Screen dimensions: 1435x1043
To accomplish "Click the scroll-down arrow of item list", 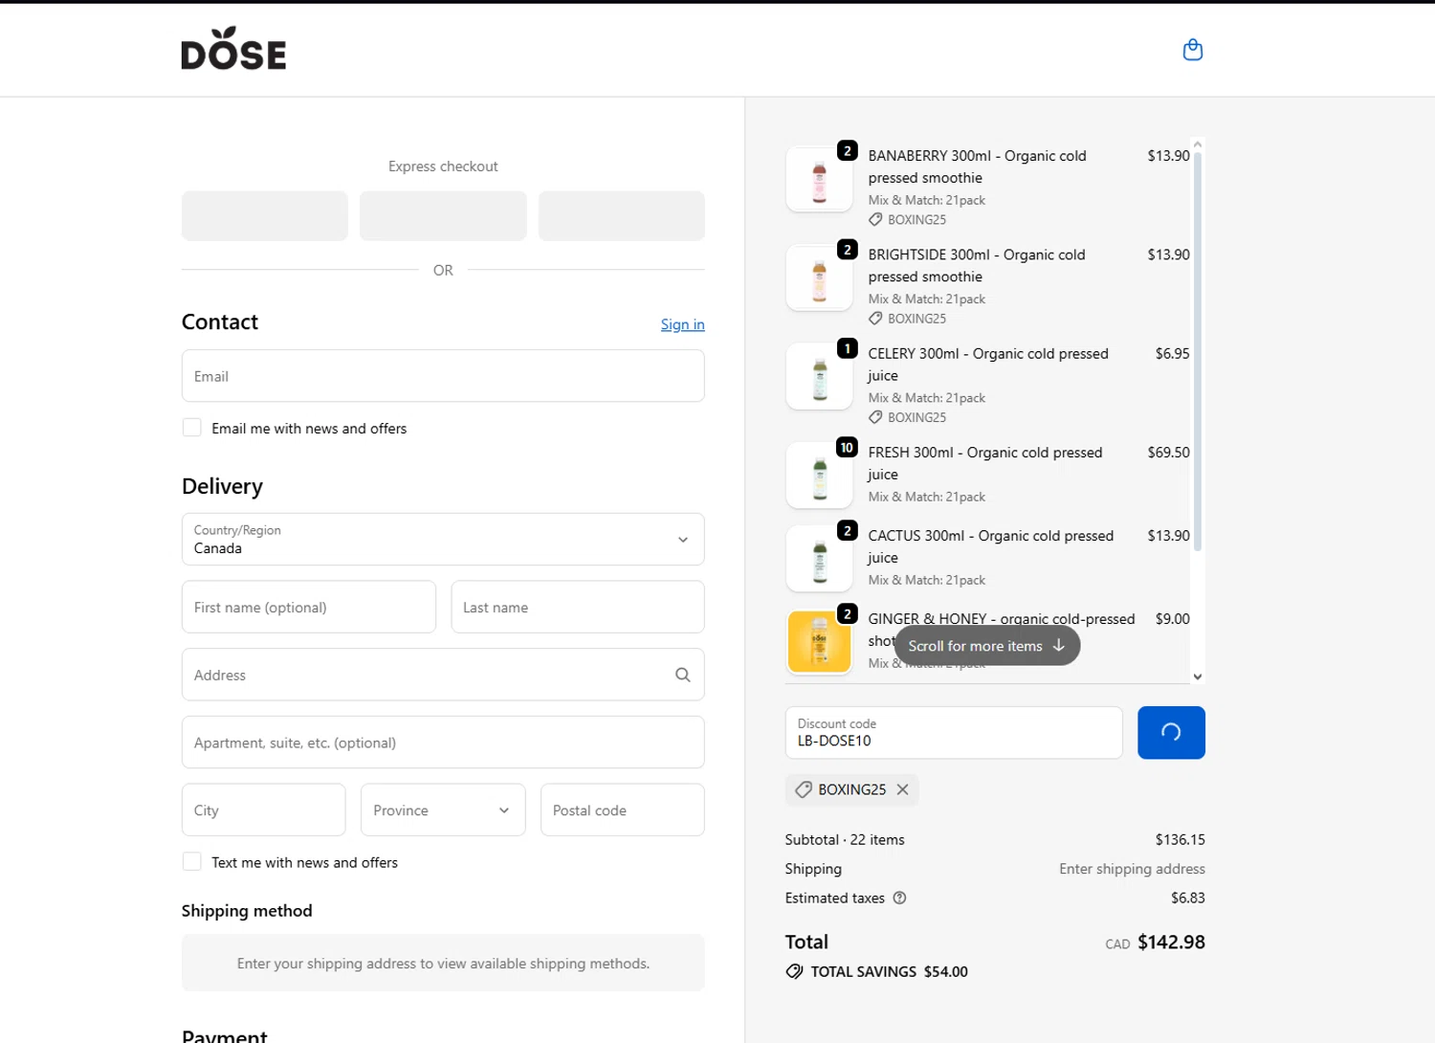I will pos(1197,677).
